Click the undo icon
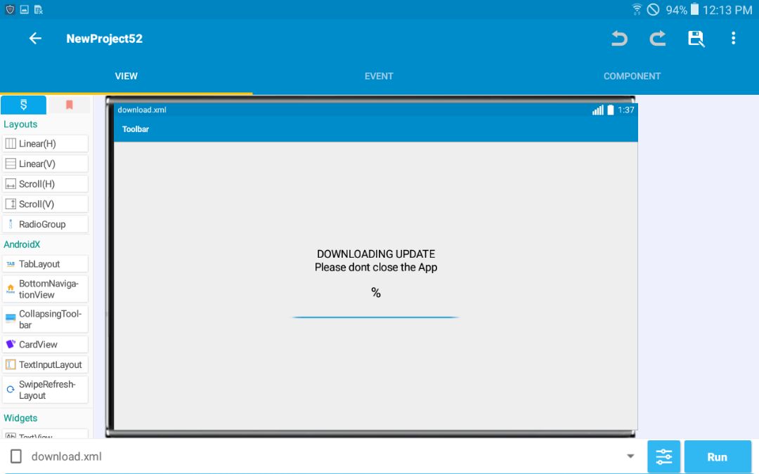Viewport: 759px width, 474px height. (x=619, y=39)
